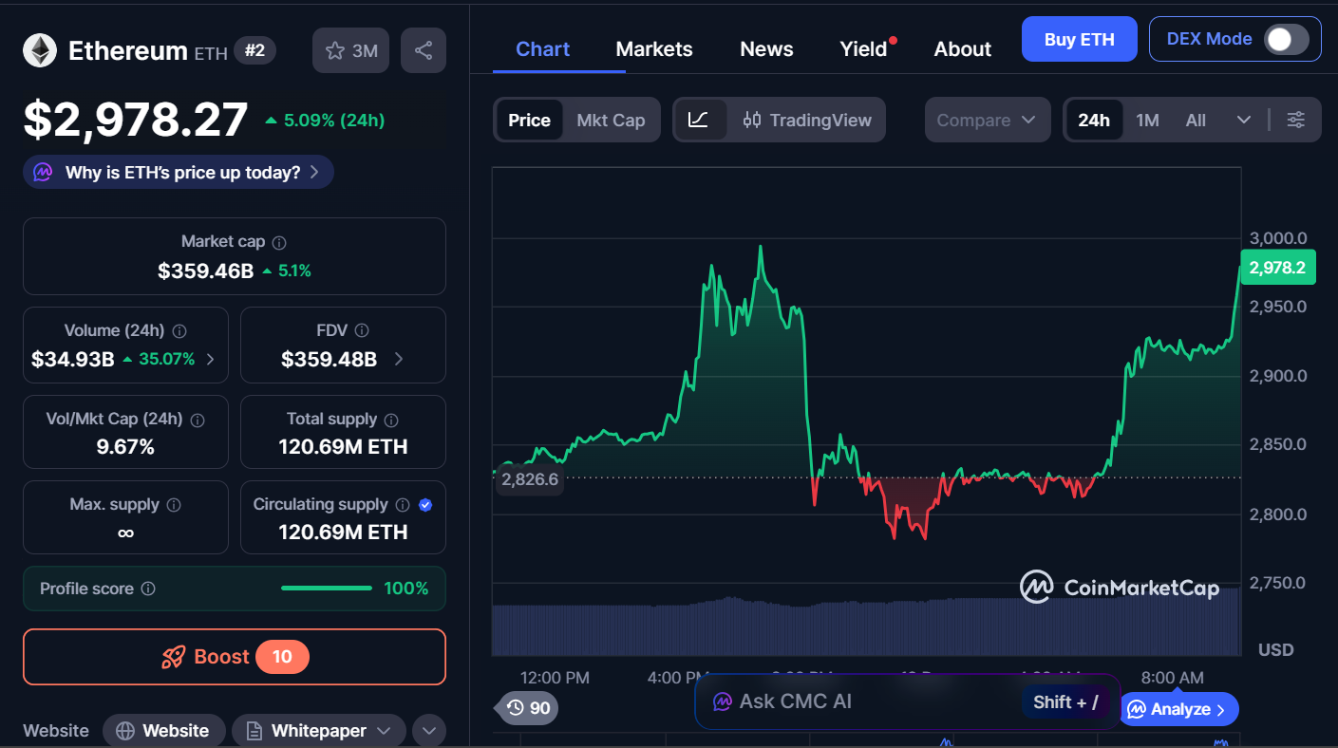This screenshot has width=1338, height=748.
Task: Switch to the Markets tab
Action: [653, 48]
